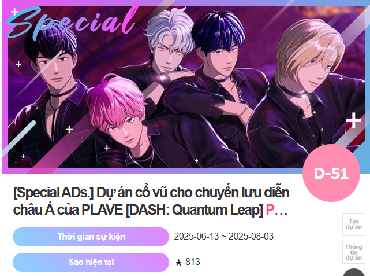Click the large white plus sparkle on banner
Image resolution: width=370 pixels, height=276 pixels.
pyautogui.click(x=353, y=120)
